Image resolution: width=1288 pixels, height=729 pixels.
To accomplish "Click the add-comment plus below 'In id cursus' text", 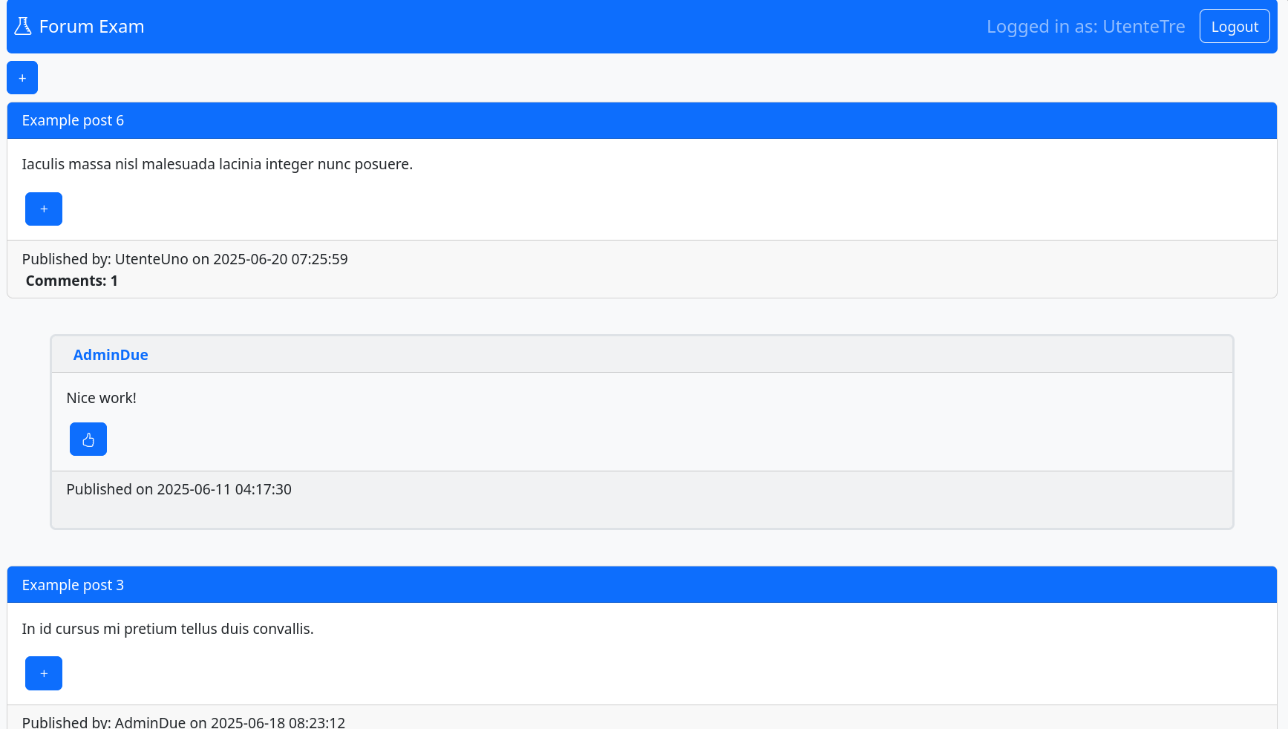I will 43,673.
